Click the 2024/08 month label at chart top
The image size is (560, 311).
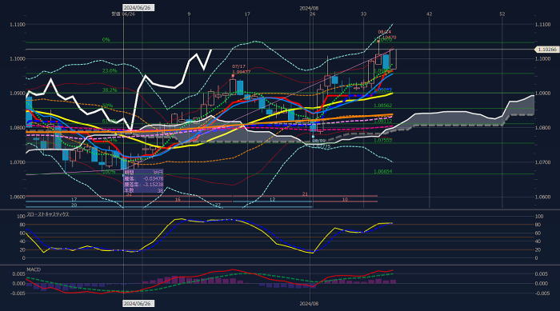[x=309, y=8]
